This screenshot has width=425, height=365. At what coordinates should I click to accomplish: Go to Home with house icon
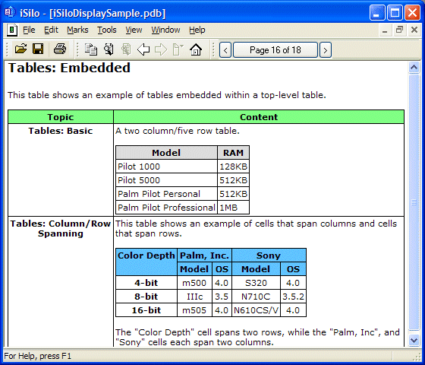(196, 49)
